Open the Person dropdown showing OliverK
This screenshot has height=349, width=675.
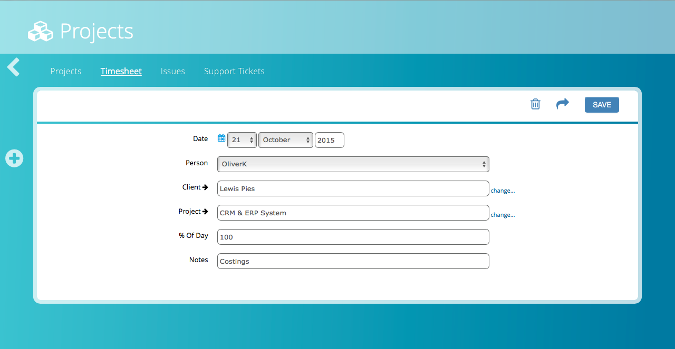pyautogui.click(x=353, y=164)
